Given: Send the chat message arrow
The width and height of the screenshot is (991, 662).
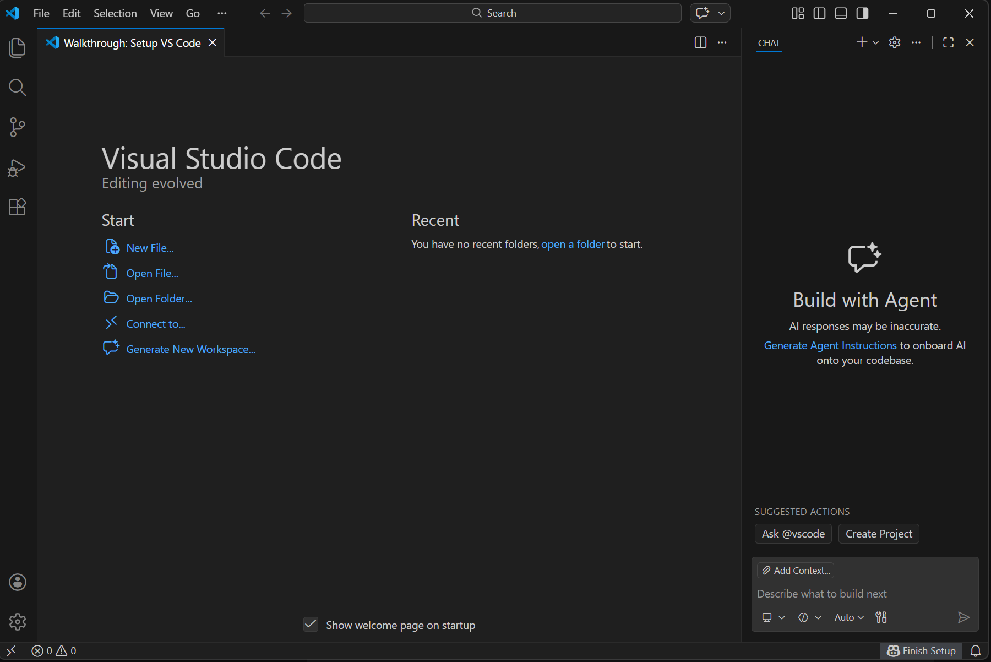Looking at the screenshot, I should coord(963,617).
